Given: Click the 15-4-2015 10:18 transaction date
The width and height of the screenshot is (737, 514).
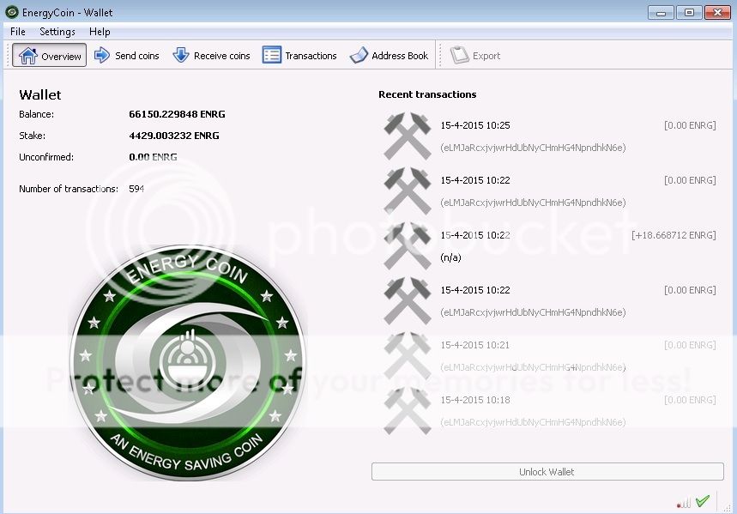Looking at the screenshot, I should click(x=474, y=400).
